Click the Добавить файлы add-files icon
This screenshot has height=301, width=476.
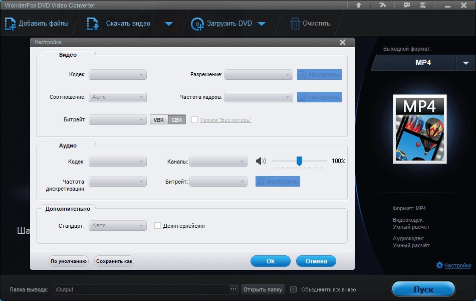[x=11, y=24]
